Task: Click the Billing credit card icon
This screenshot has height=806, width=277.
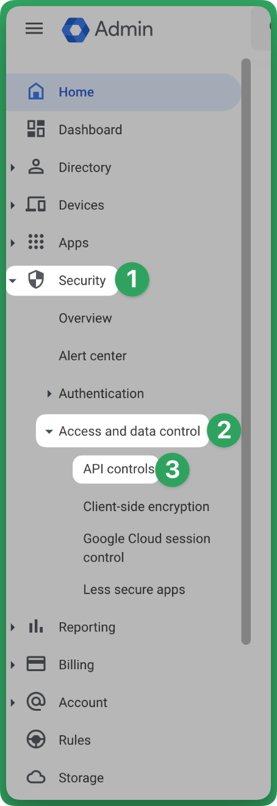Action: [37, 664]
